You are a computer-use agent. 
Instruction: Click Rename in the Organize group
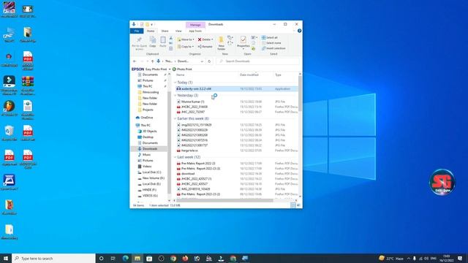(205, 47)
